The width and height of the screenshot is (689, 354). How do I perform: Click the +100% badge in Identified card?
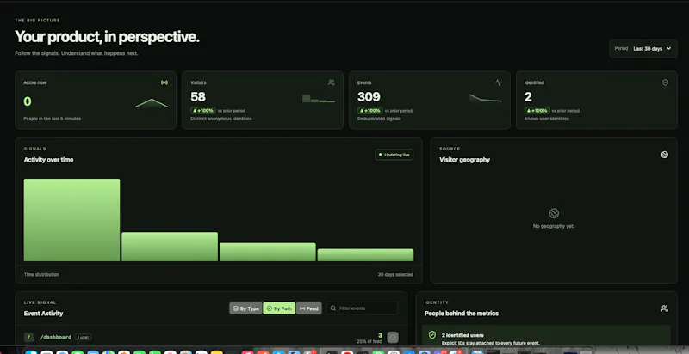(537, 111)
